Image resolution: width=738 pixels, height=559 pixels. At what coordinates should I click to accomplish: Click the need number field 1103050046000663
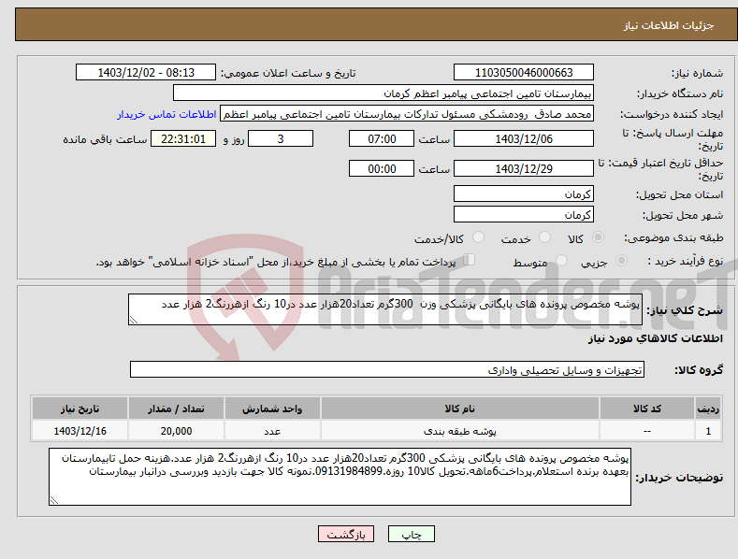pyautogui.click(x=524, y=73)
